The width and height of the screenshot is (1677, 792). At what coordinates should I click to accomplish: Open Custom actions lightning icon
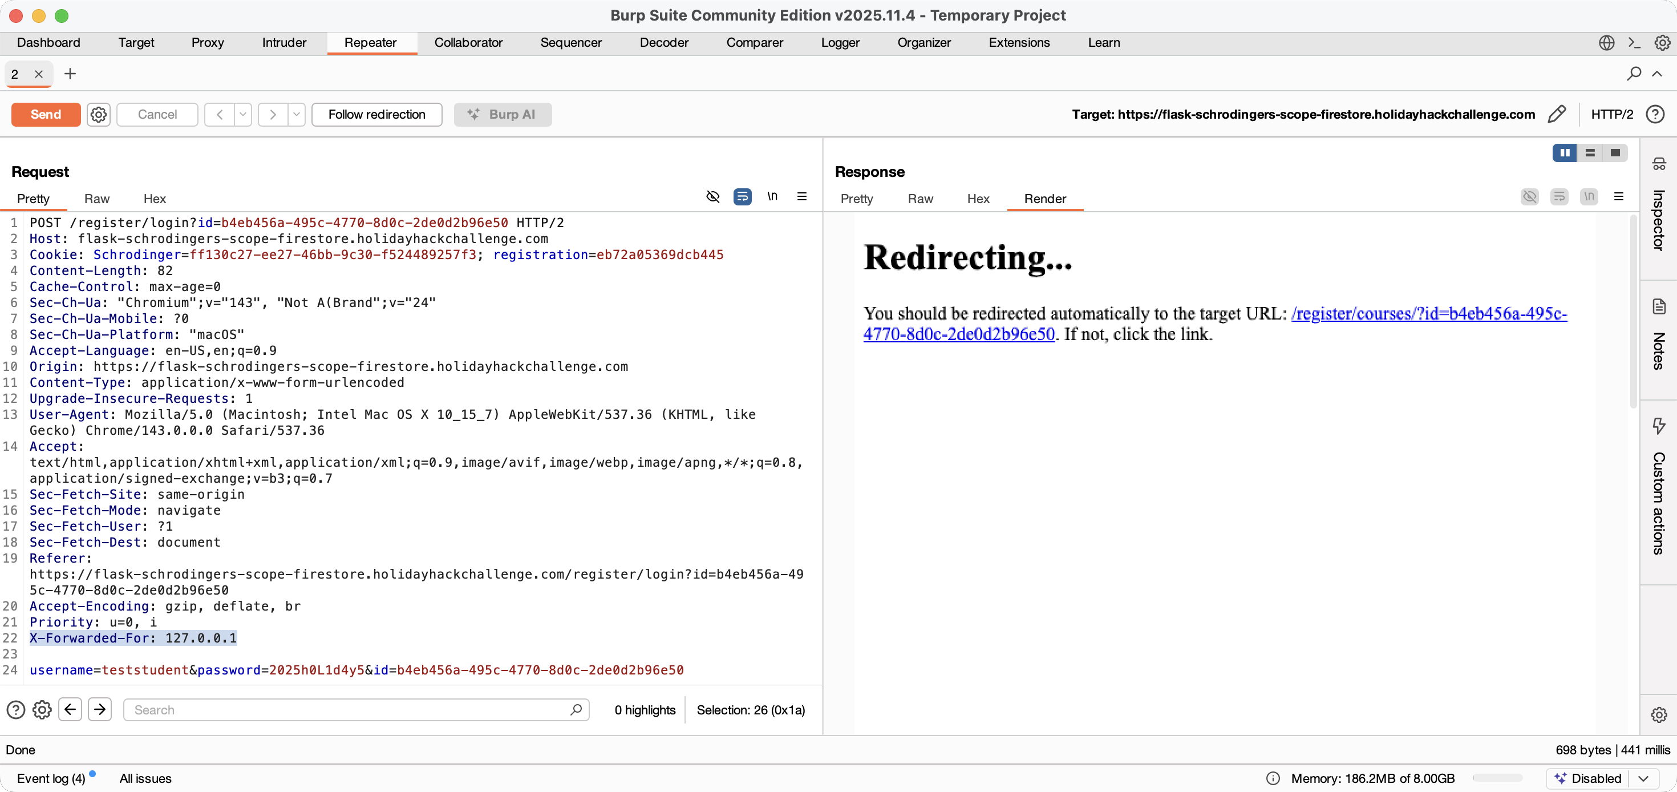[x=1658, y=426]
